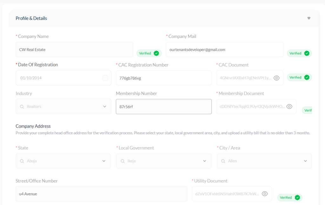Preview CAC Document via eye icon
This screenshot has width=325, height=205.
tap(276, 78)
